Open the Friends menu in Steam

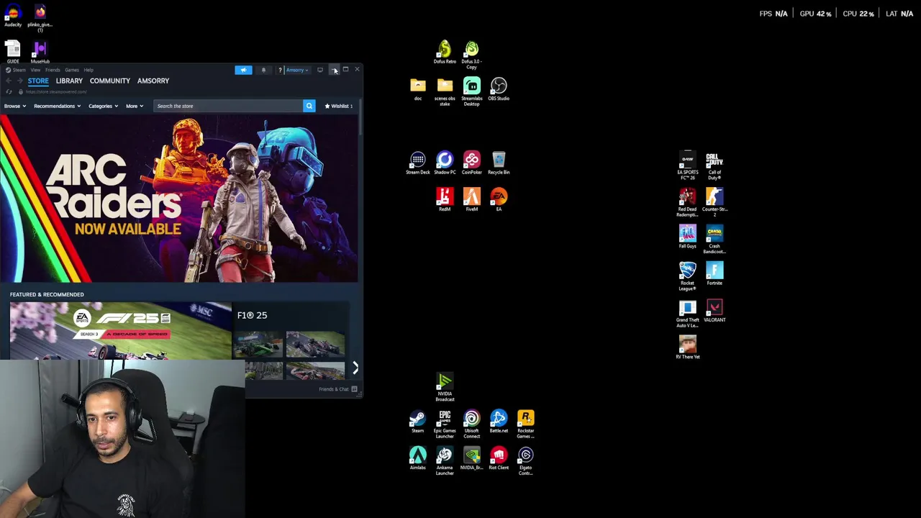53,70
